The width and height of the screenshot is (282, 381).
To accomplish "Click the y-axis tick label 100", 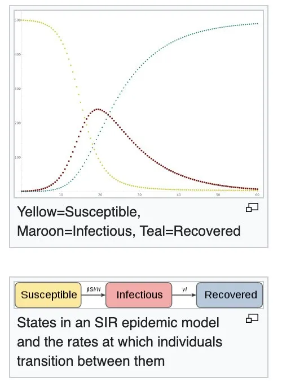I will 17,158.
